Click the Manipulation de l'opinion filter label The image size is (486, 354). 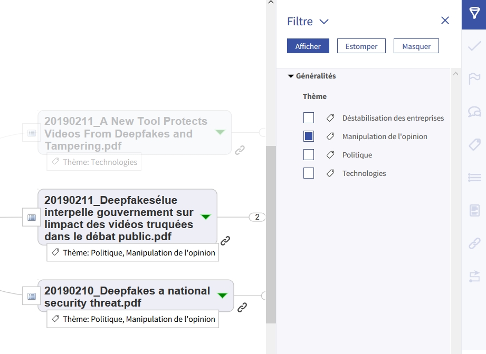pyautogui.click(x=385, y=136)
